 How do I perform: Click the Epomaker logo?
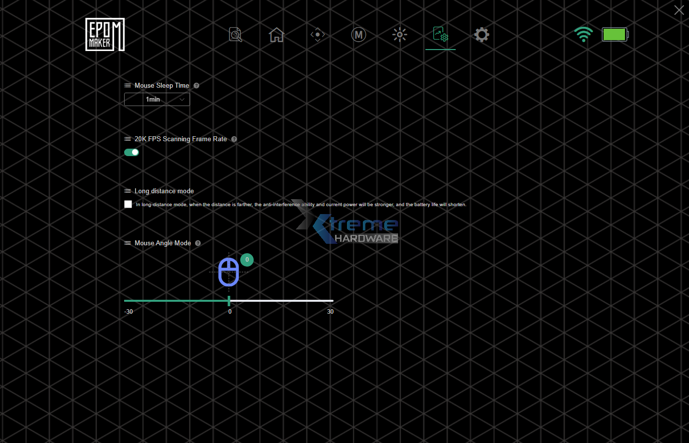pyautogui.click(x=105, y=34)
